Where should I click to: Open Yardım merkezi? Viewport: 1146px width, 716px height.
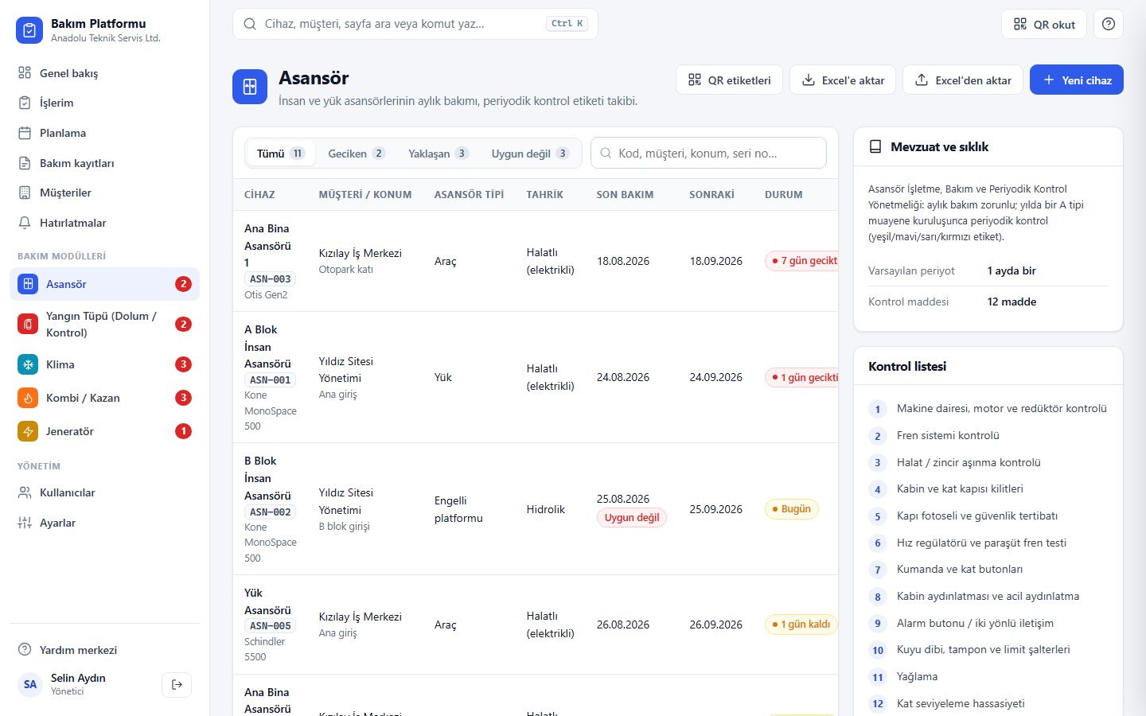104,650
